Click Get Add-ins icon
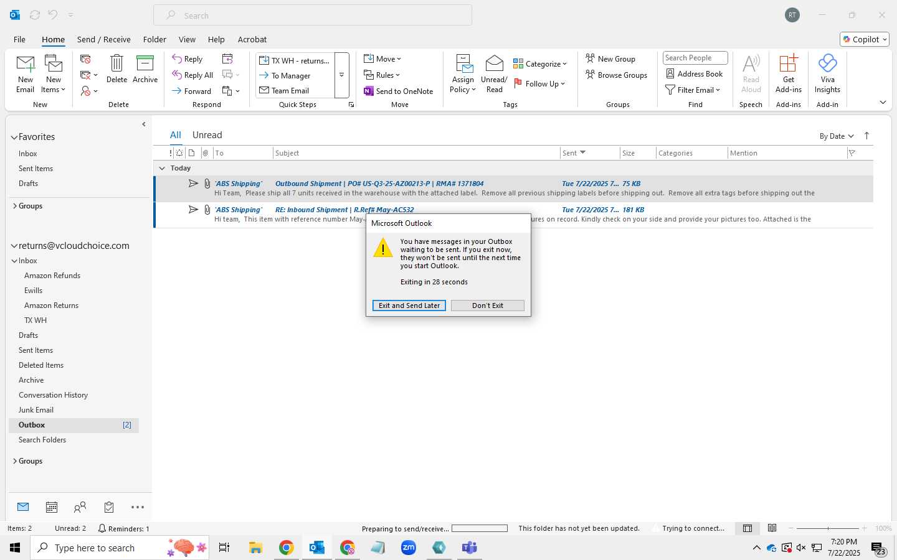Screen dimensions: 897x560 click(x=789, y=63)
